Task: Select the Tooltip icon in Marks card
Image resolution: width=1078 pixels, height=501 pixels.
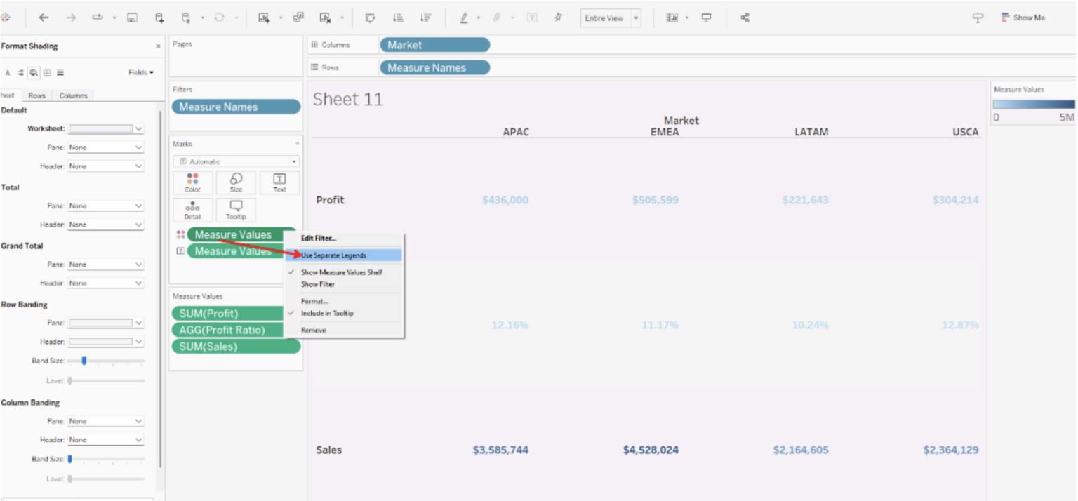Action: click(236, 210)
